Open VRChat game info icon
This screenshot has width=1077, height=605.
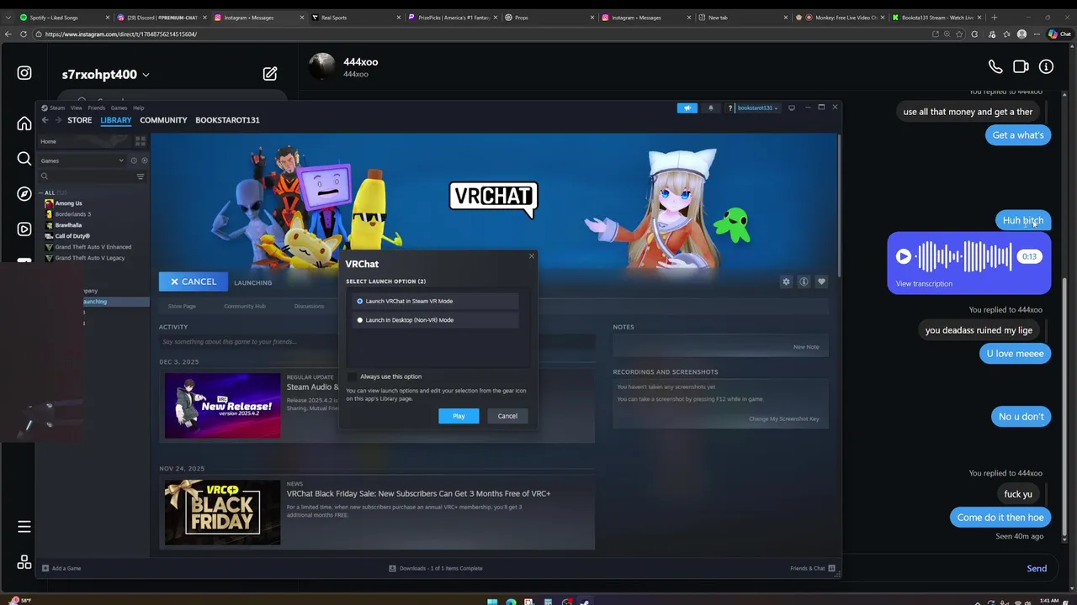click(804, 281)
